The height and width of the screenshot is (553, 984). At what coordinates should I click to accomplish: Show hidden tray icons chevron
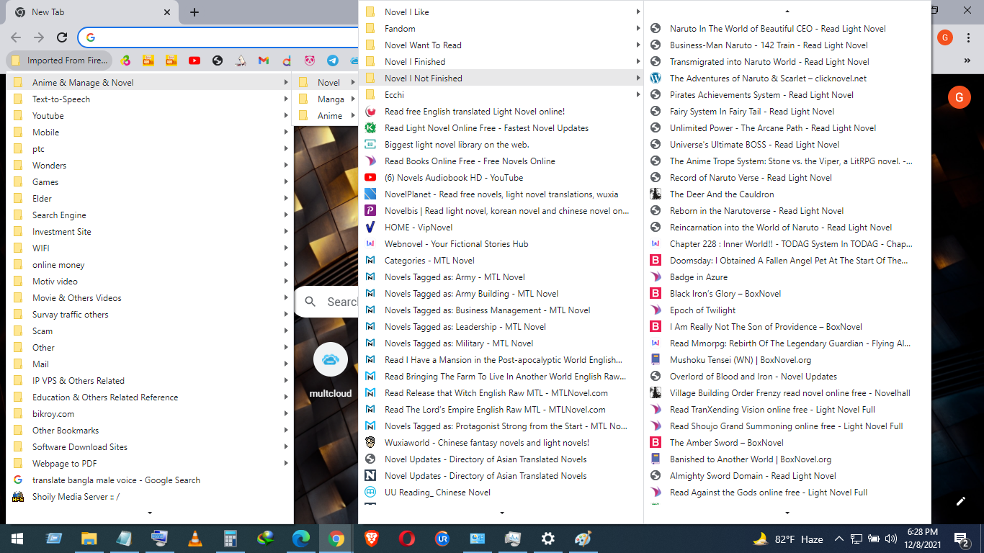[x=839, y=539]
